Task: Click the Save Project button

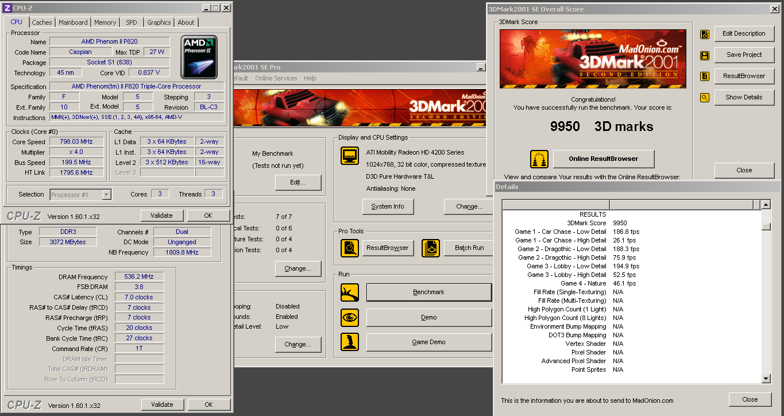Action: (744, 55)
